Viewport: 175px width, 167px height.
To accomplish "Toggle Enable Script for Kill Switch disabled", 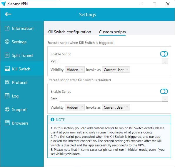I will click(x=164, y=91).
